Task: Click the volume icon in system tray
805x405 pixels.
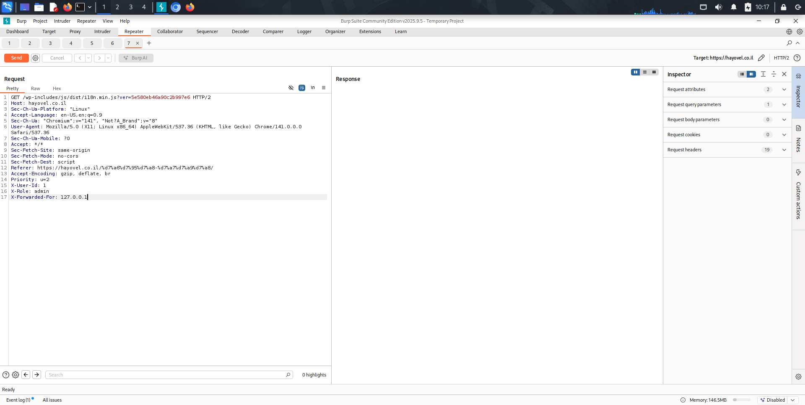Action: 719,7
